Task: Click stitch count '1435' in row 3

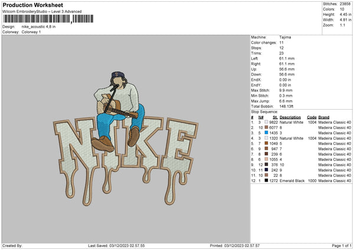Action: pyautogui.click(x=273, y=133)
